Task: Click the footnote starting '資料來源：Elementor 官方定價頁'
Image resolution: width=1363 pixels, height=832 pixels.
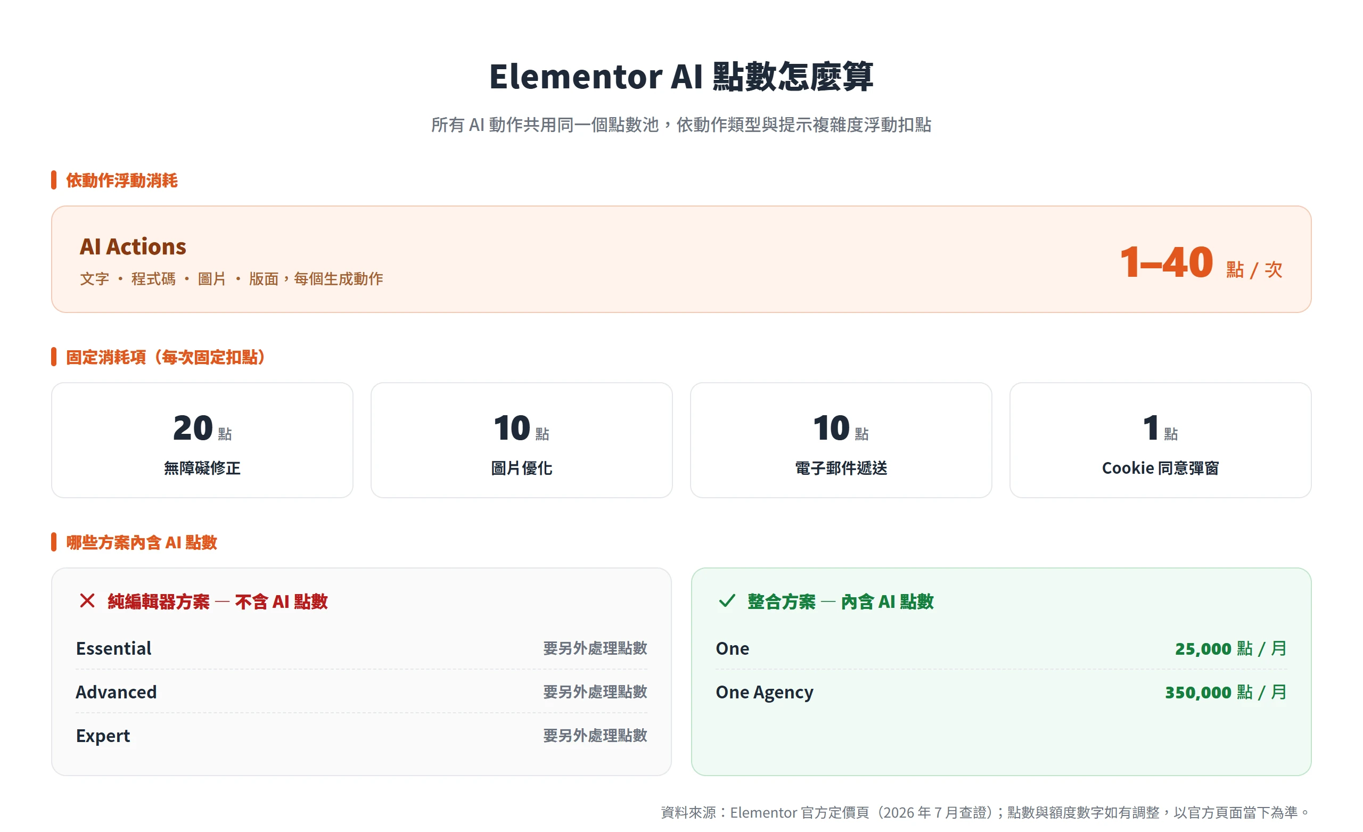Action: (x=986, y=812)
